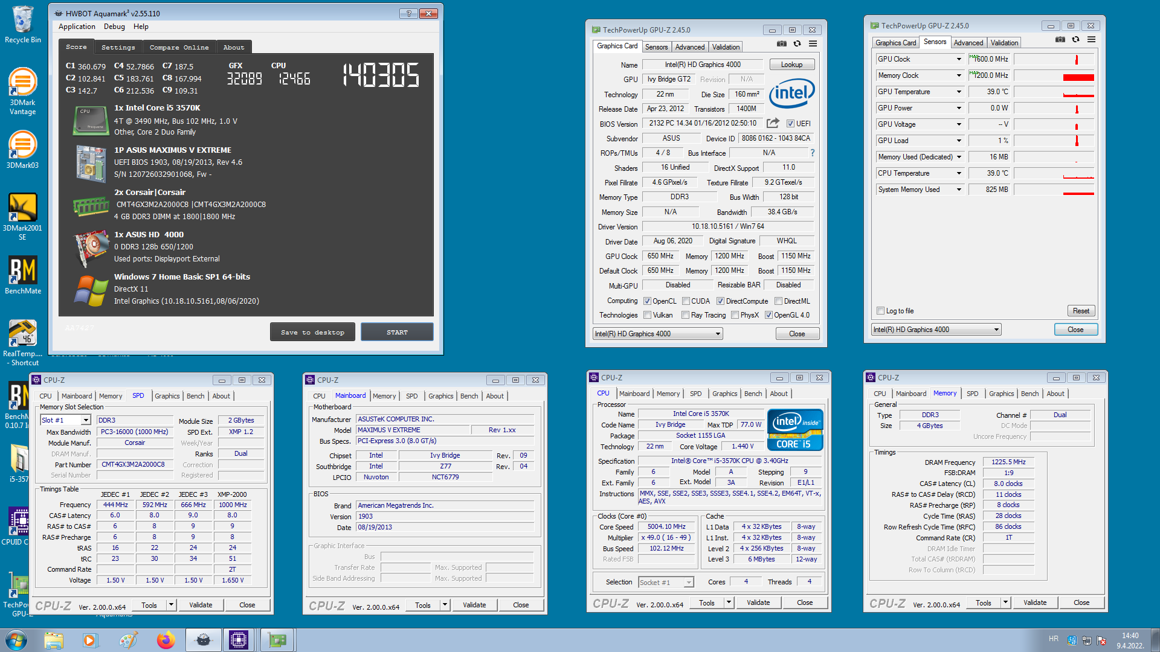Switch to Aquamark taskbar button
Image resolution: width=1160 pixels, height=652 pixels.
[204, 640]
